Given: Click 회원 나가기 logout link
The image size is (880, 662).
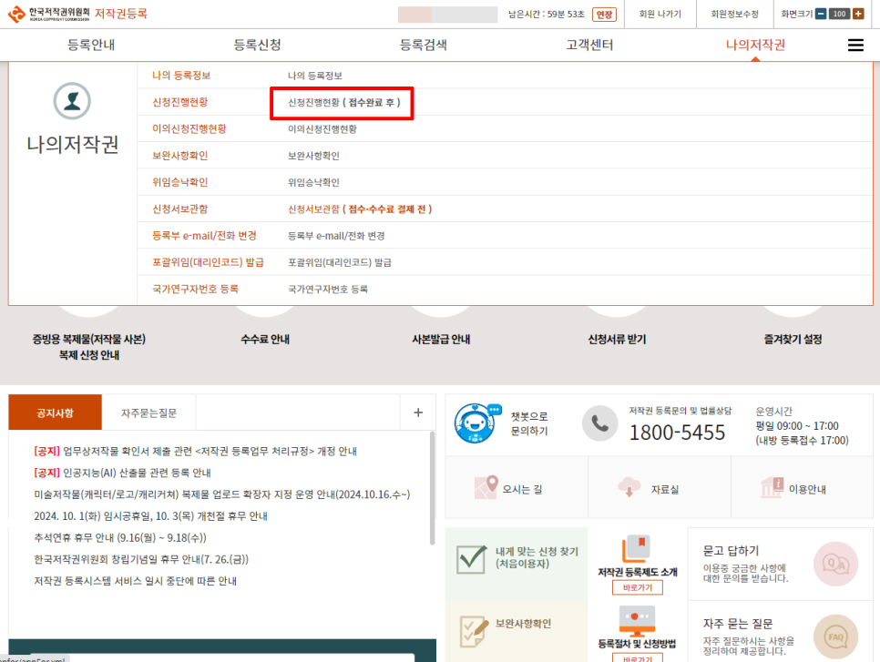Looking at the screenshot, I should point(660,14).
